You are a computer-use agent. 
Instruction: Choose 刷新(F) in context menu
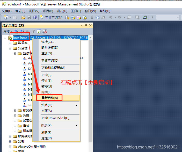point(56,132)
